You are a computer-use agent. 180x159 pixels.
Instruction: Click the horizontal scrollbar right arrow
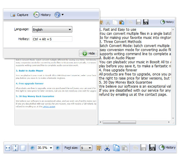pos(169,122)
